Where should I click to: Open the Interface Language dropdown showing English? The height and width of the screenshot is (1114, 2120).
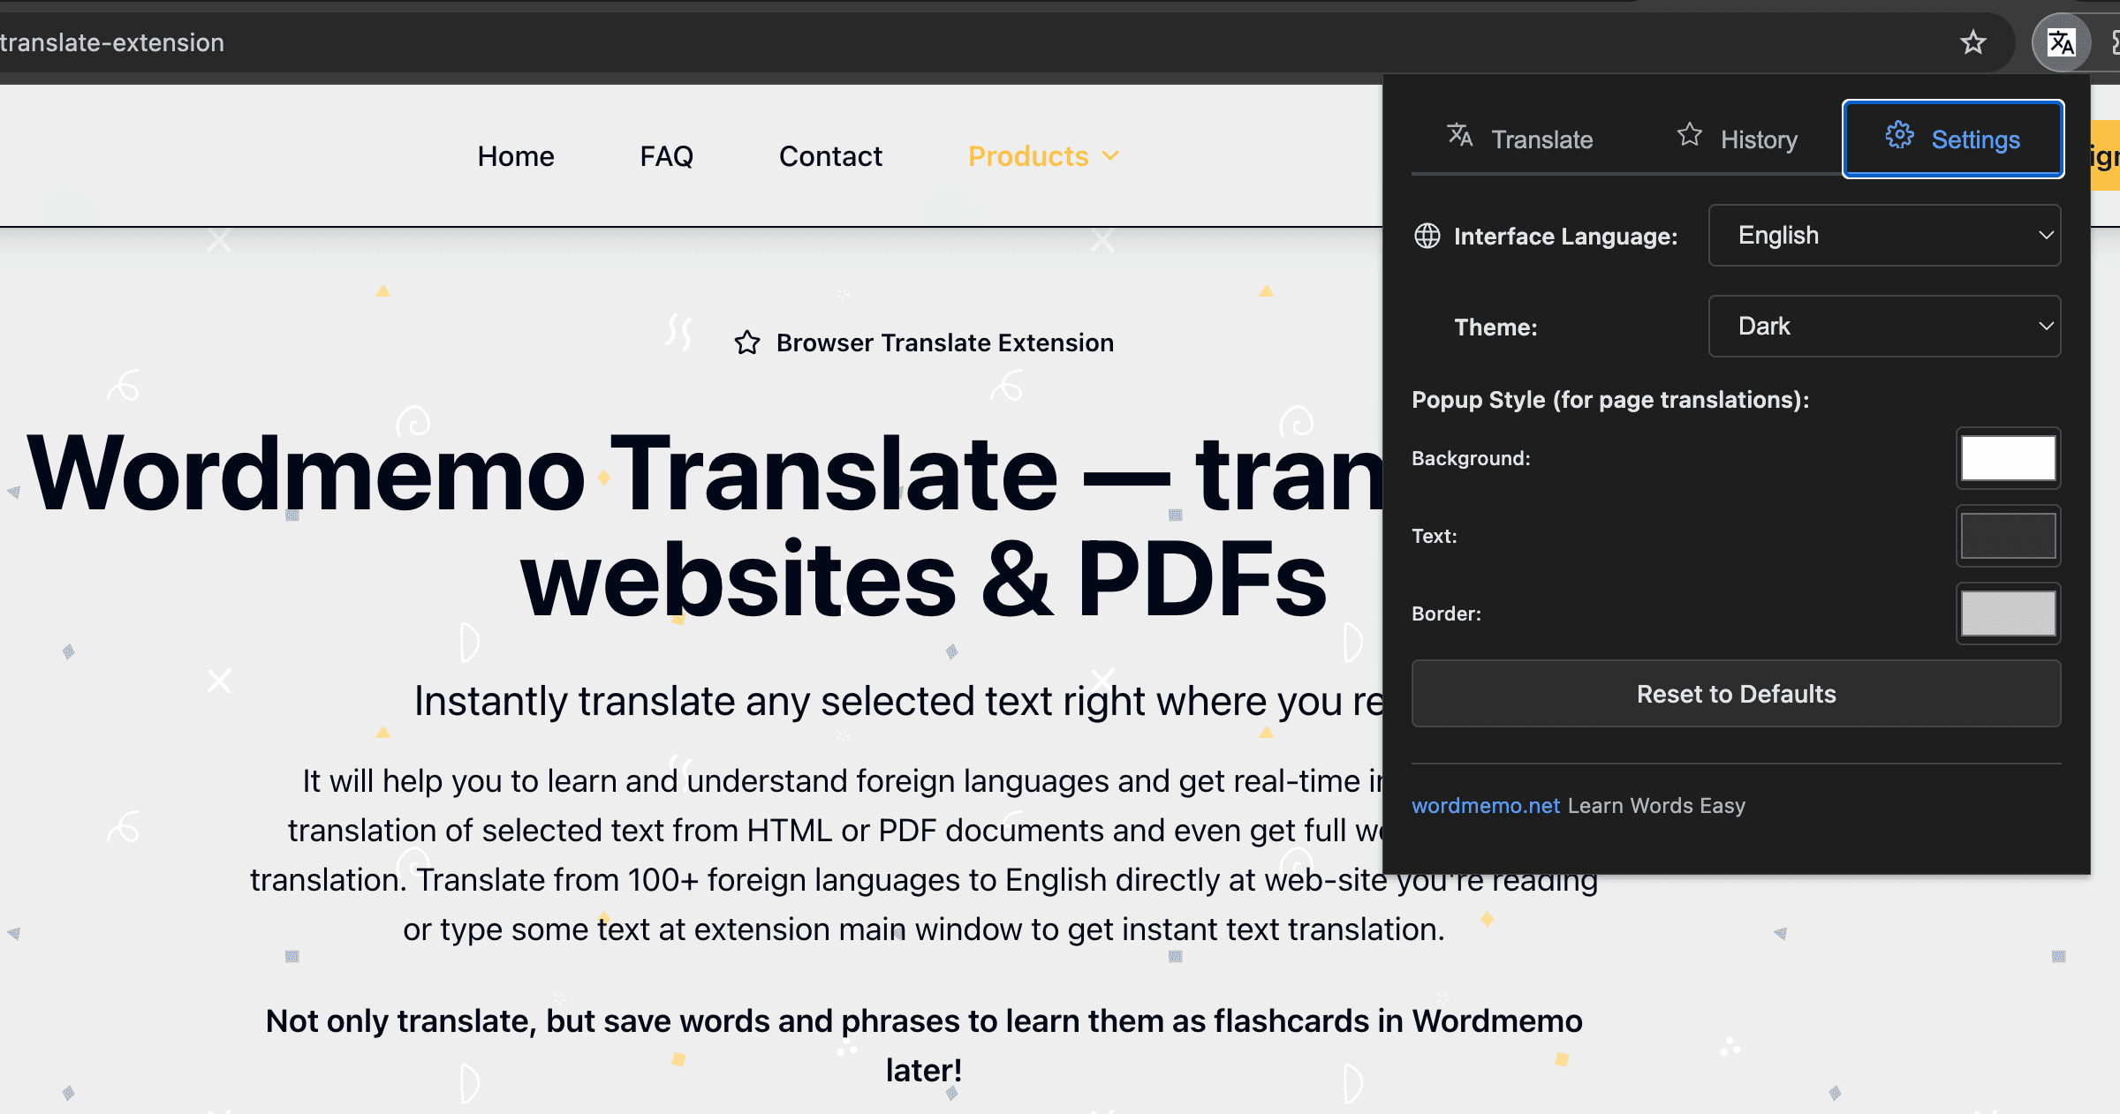click(1886, 236)
